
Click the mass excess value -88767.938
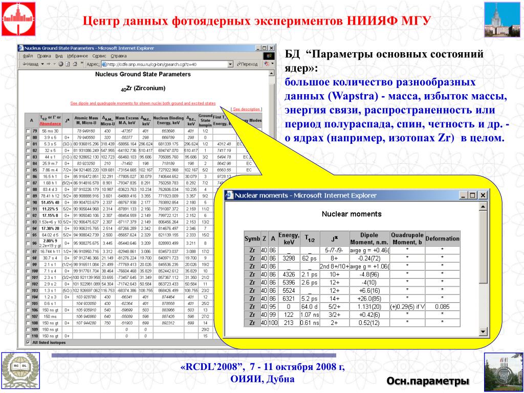click(127, 203)
